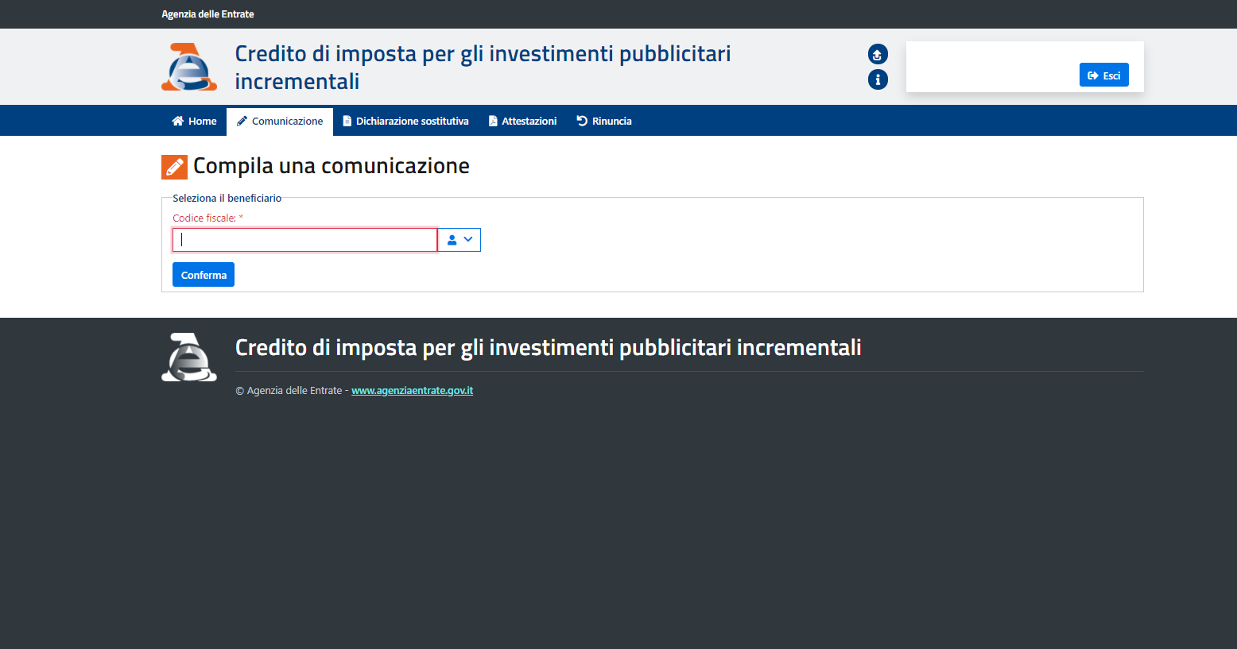Image resolution: width=1237 pixels, height=649 pixels.
Task: Click the orange pencil icon beside page heading
Action: (174, 167)
